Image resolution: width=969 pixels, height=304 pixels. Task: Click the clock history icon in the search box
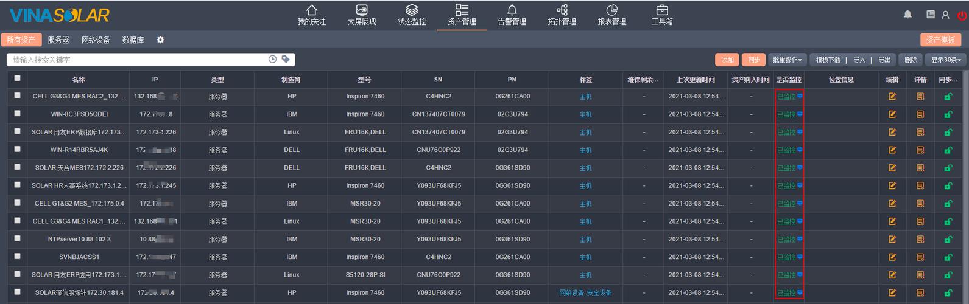pos(272,59)
